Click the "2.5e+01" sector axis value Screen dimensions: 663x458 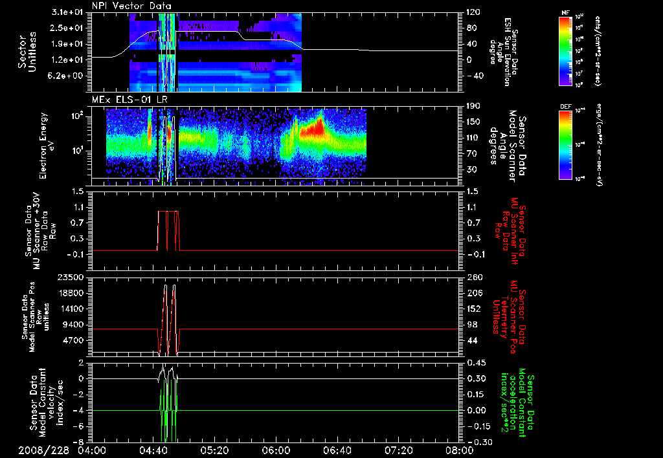tap(67, 28)
